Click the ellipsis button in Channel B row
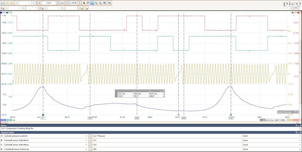302x152 pixels. coord(90,140)
